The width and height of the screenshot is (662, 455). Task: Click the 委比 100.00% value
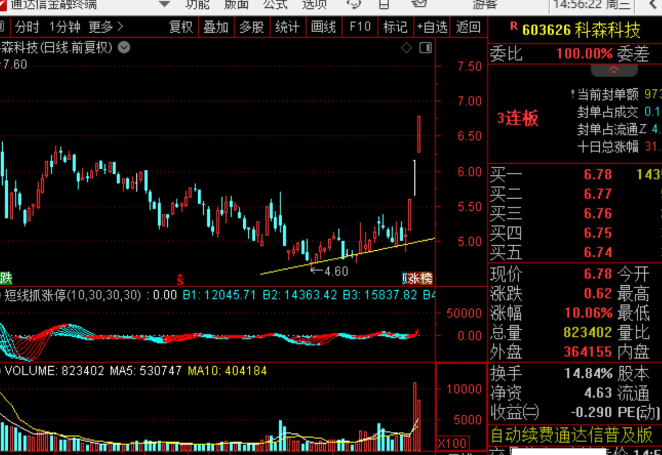584,54
